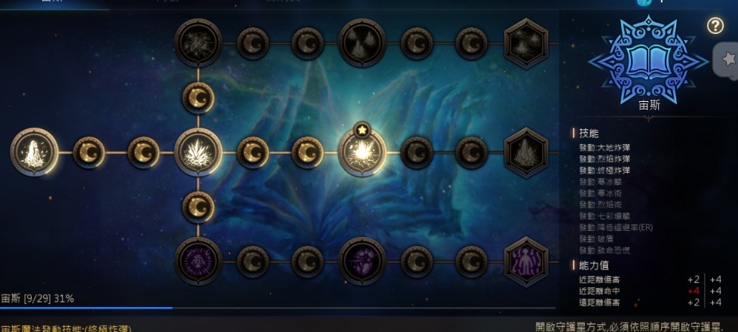The height and width of the screenshot is (332, 738).
Task: Toggle the first moon node after the rock skill
Action: tap(89, 152)
